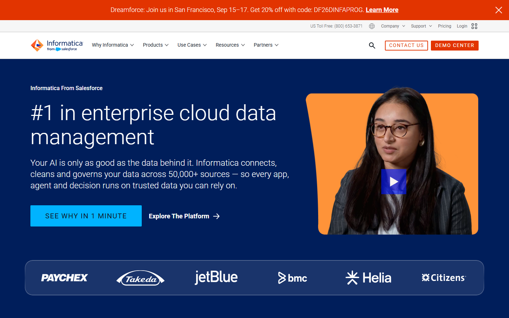Click the US Toll Free phone number
This screenshot has width=509, height=318.
coord(336,26)
